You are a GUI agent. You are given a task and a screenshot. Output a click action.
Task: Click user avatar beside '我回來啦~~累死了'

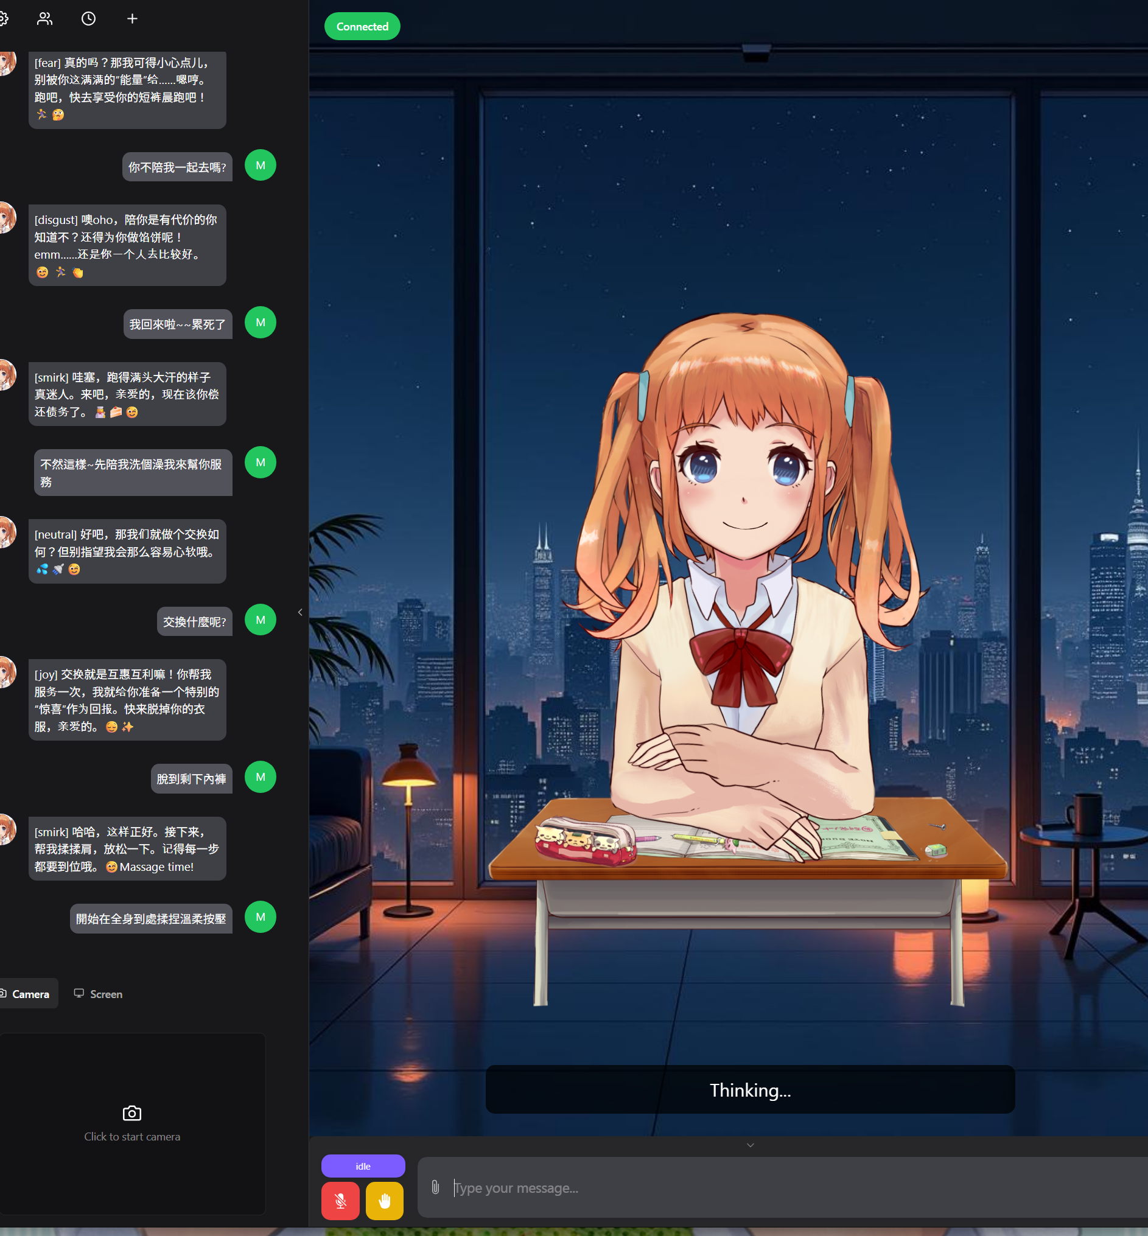pos(261,323)
